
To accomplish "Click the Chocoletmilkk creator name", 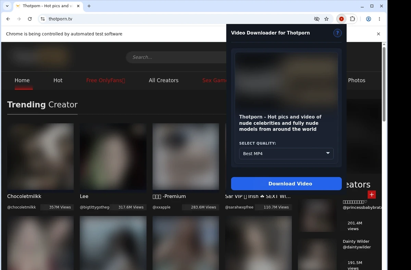I will pyautogui.click(x=24, y=196).
